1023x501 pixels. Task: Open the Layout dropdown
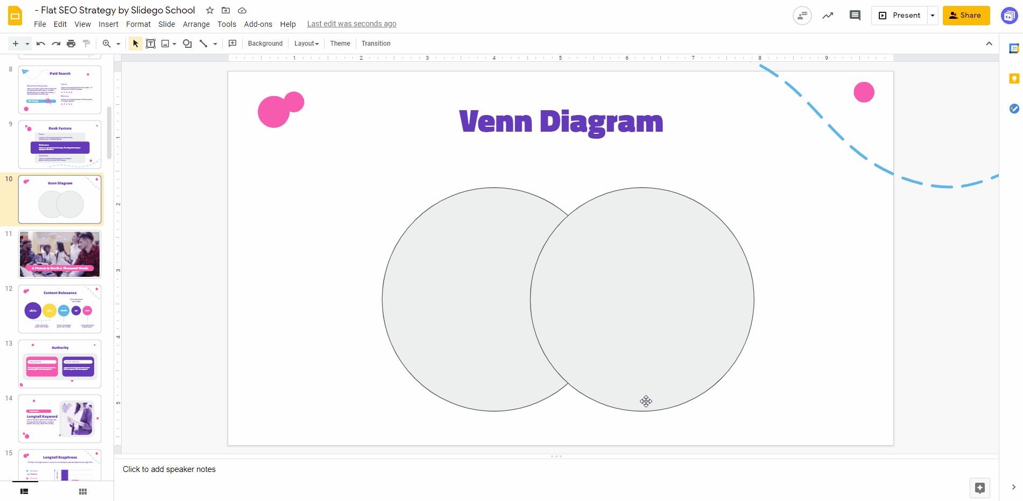[x=306, y=44]
